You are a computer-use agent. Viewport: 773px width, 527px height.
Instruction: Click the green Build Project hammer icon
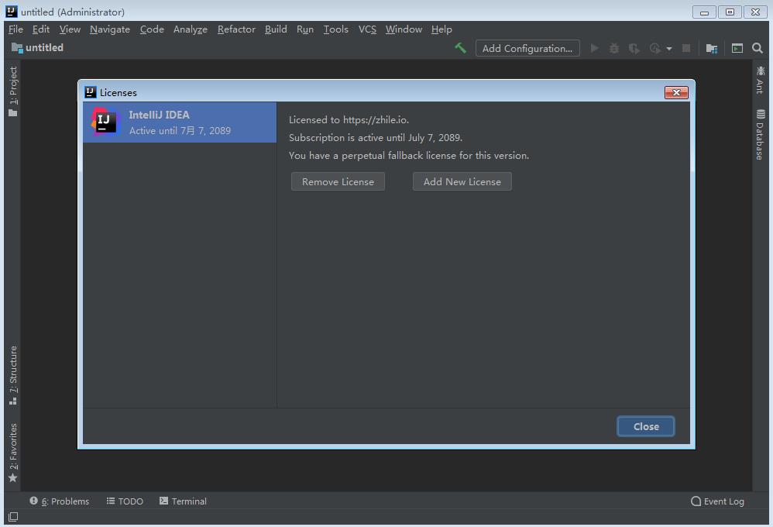point(460,48)
